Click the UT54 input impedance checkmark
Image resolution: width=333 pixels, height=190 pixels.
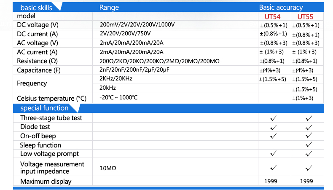[x=273, y=168]
